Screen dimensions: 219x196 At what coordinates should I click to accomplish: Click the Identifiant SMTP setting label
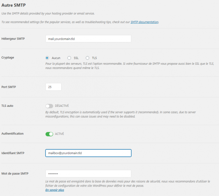pos(13,153)
